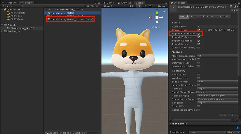Toggle the 2D scene view button
The width and height of the screenshot is (241, 134).
132,6
